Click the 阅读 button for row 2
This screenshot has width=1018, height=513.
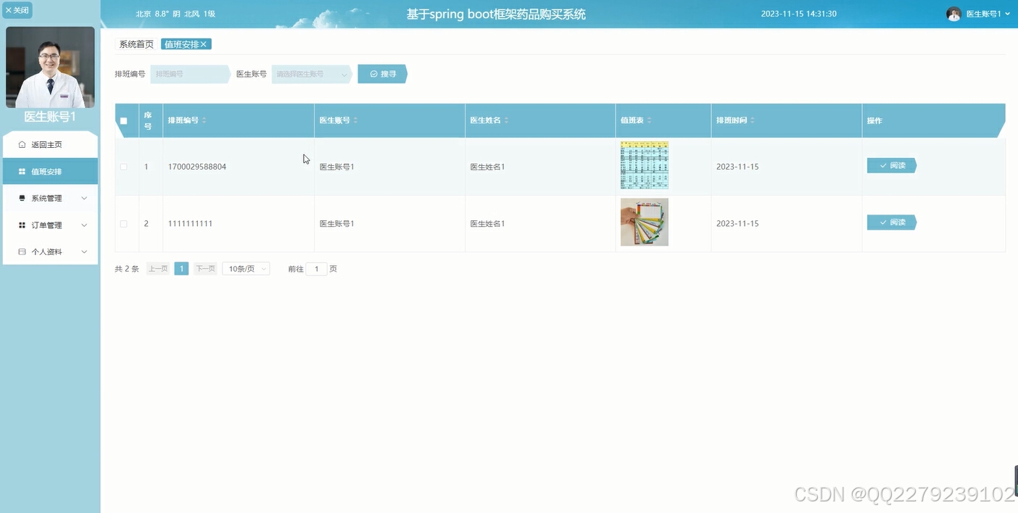pos(891,222)
